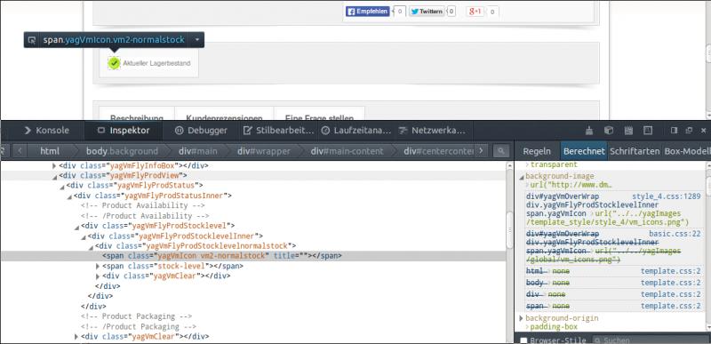The width and height of the screenshot is (711, 344).
Task: Click the Facebook Empfehlen button
Action: coord(367,12)
